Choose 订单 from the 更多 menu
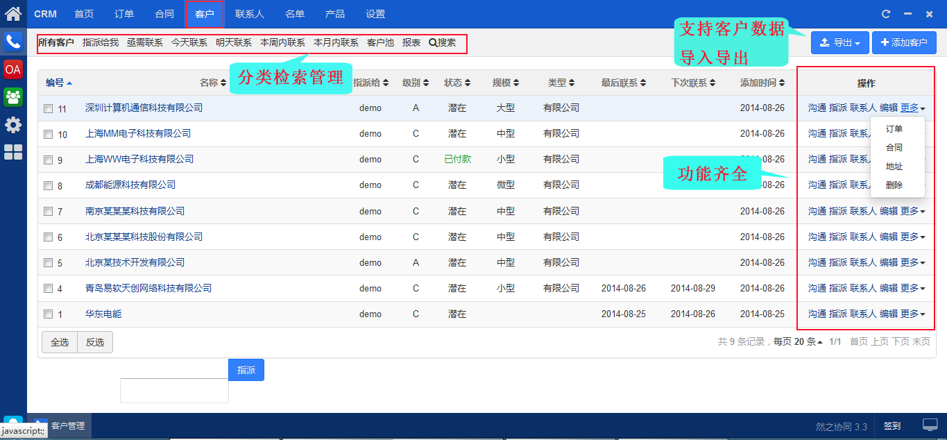This screenshot has width=947, height=440. pos(894,129)
